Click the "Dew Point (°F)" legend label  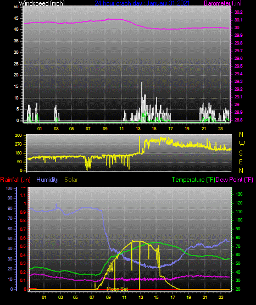point(234,180)
